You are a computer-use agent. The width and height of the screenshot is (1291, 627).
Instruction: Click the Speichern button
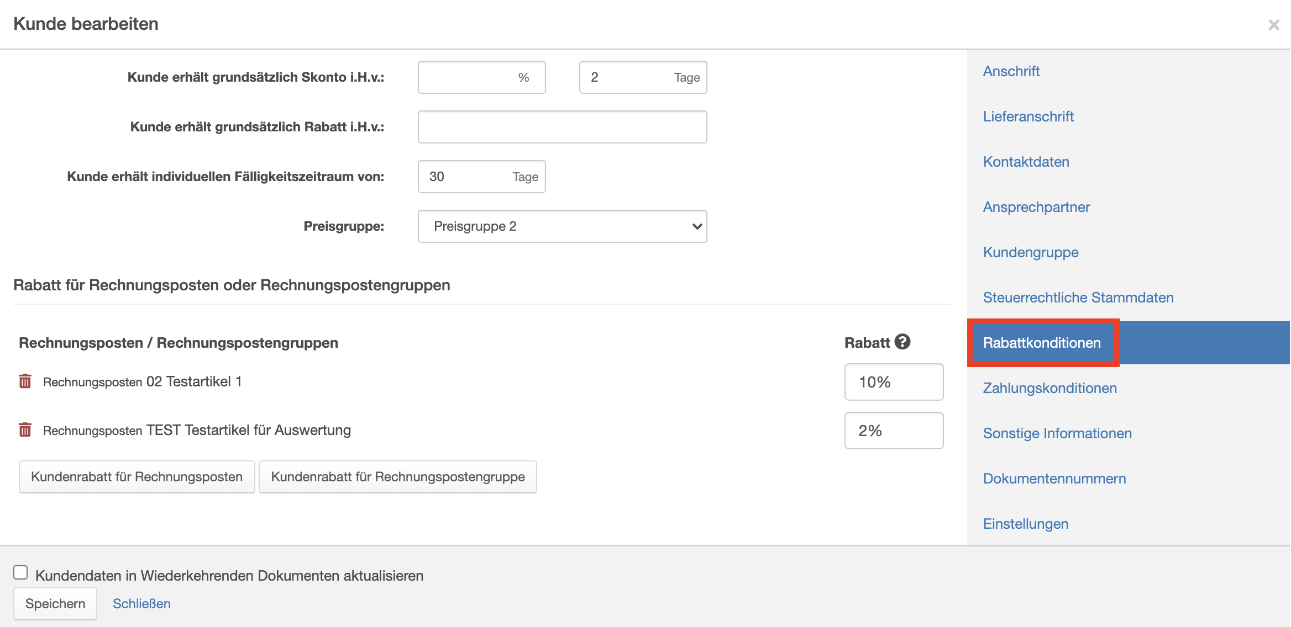(x=55, y=604)
